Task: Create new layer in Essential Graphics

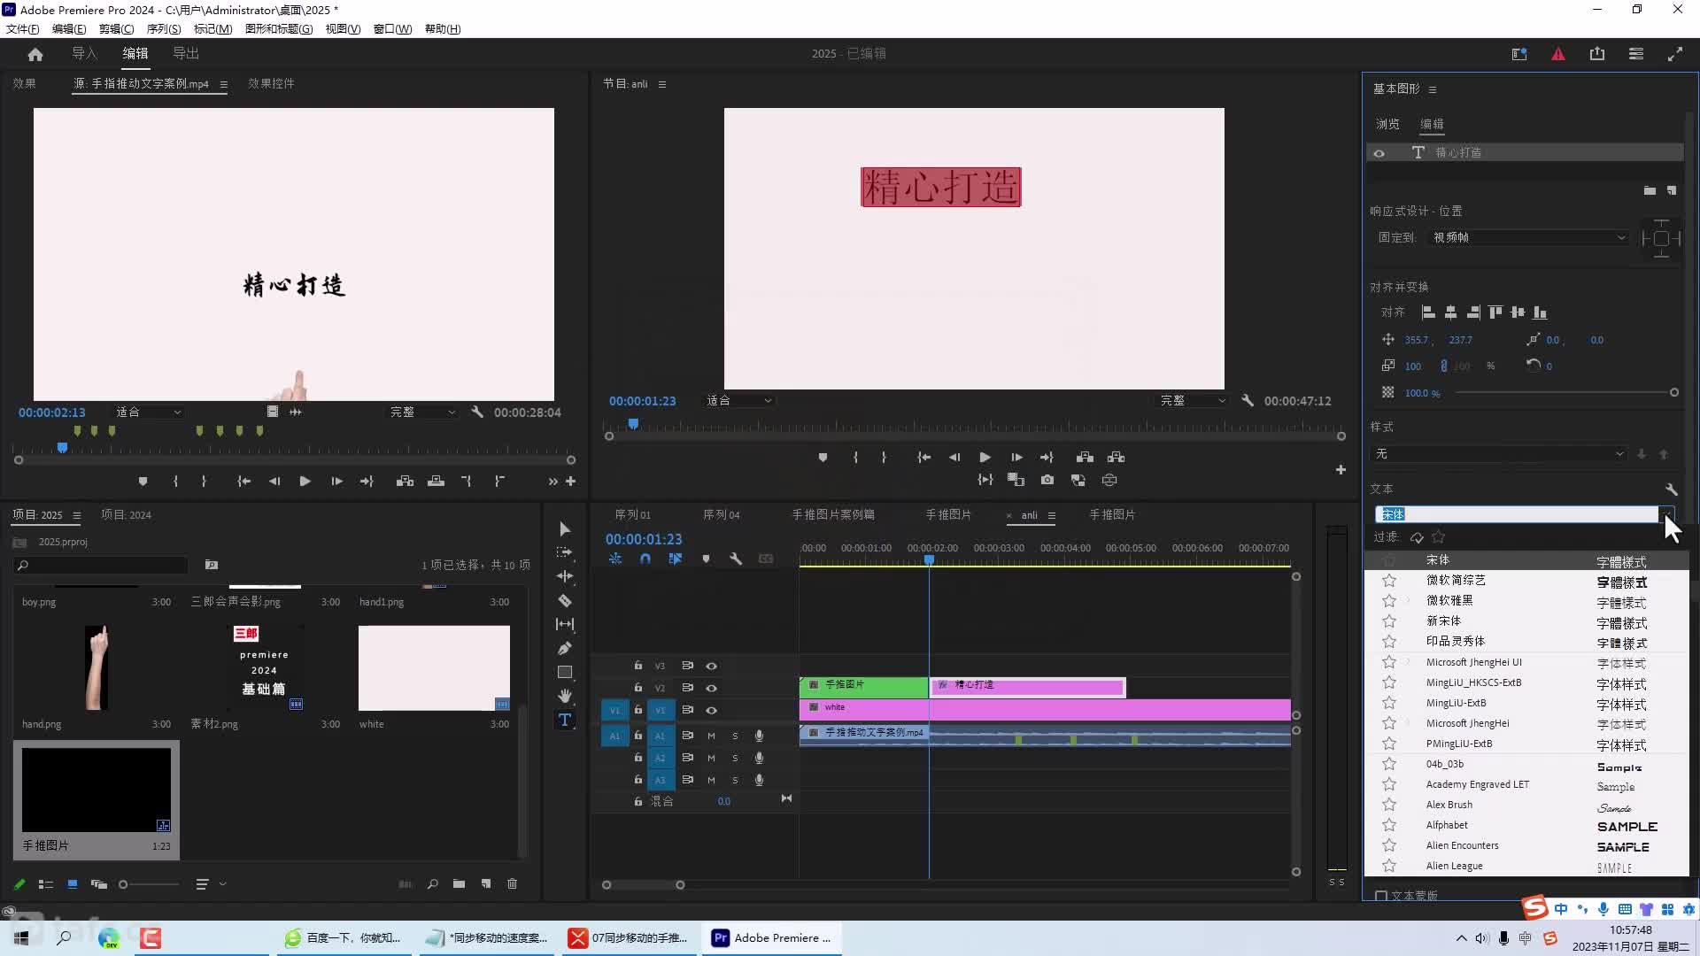Action: [x=1672, y=190]
